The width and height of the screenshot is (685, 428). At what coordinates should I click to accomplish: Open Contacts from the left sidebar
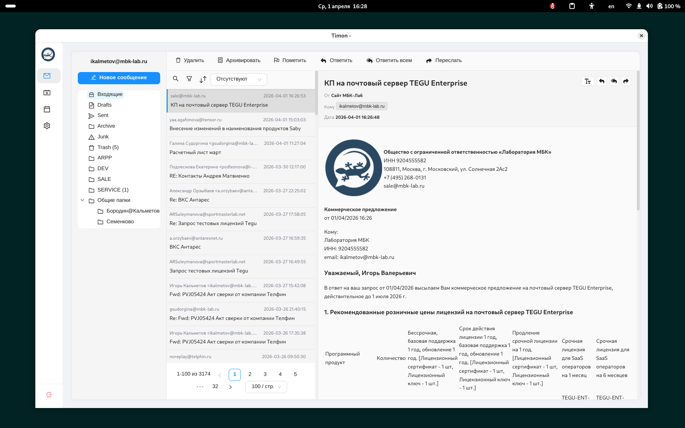coord(47,92)
